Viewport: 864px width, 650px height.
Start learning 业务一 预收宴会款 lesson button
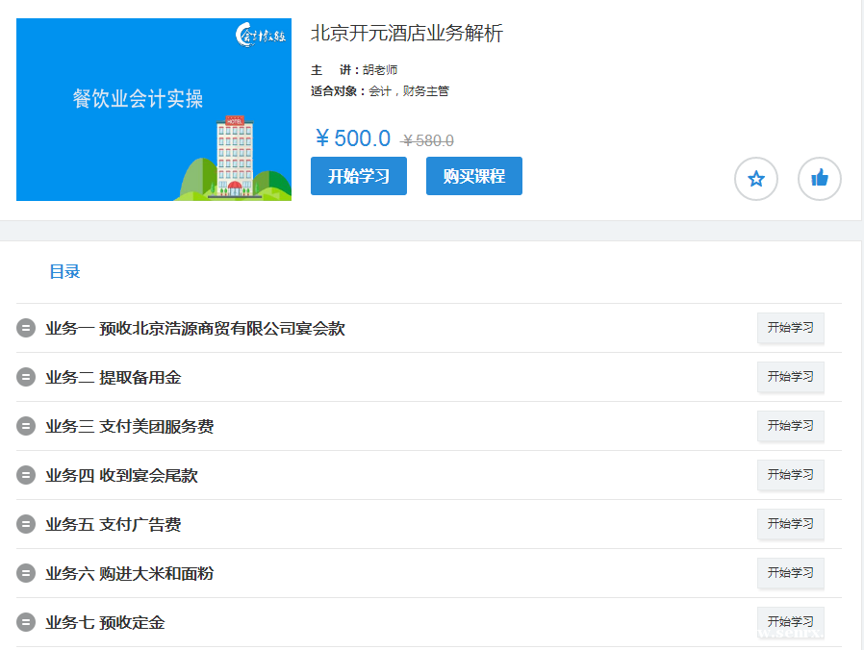pos(790,328)
